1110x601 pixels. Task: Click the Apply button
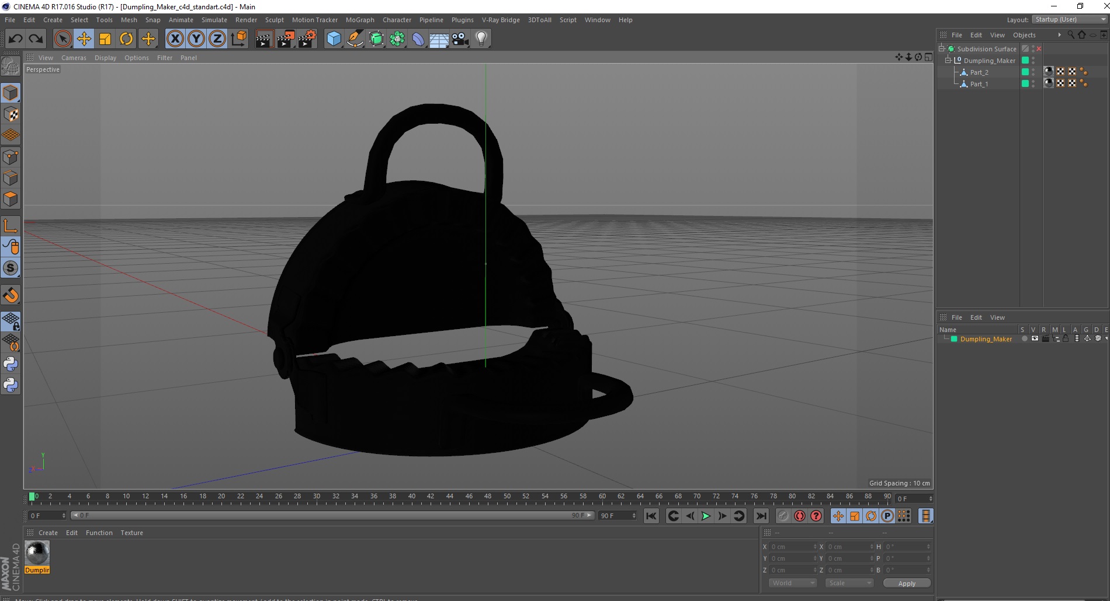coord(907,583)
